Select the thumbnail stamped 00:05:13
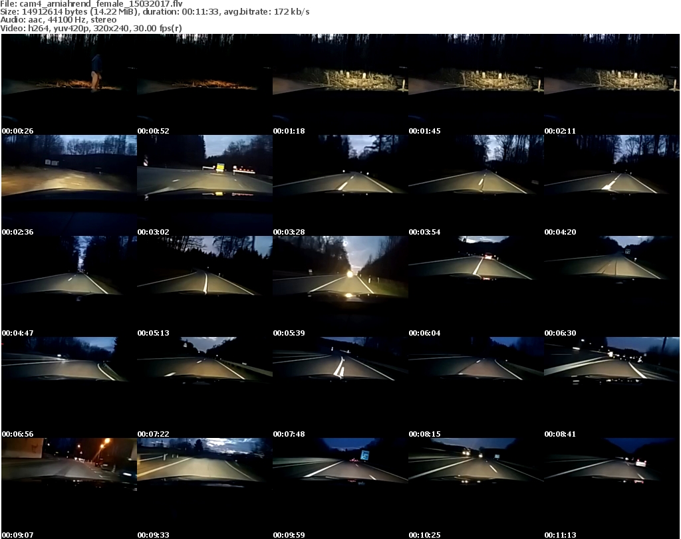681x539 pixels. tap(205, 287)
